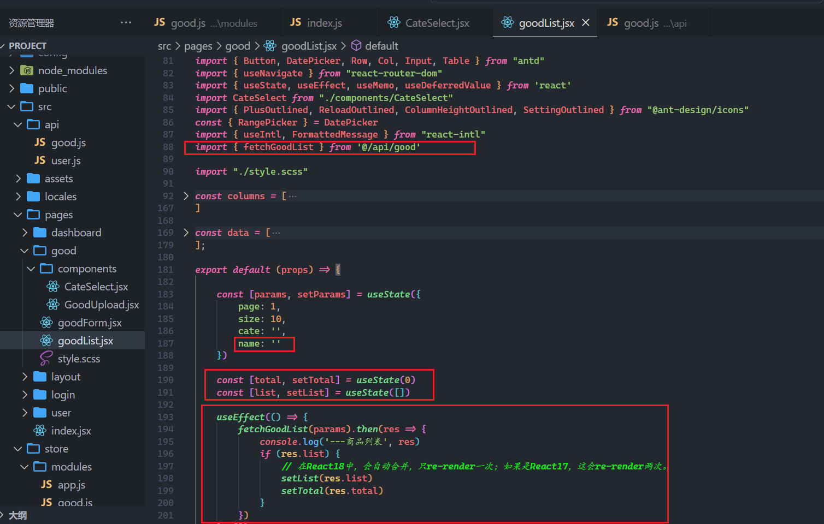The height and width of the screenshot is (524, 824).
Task: Click src in the breadcrumb path
Action: [x=164, y=46]
